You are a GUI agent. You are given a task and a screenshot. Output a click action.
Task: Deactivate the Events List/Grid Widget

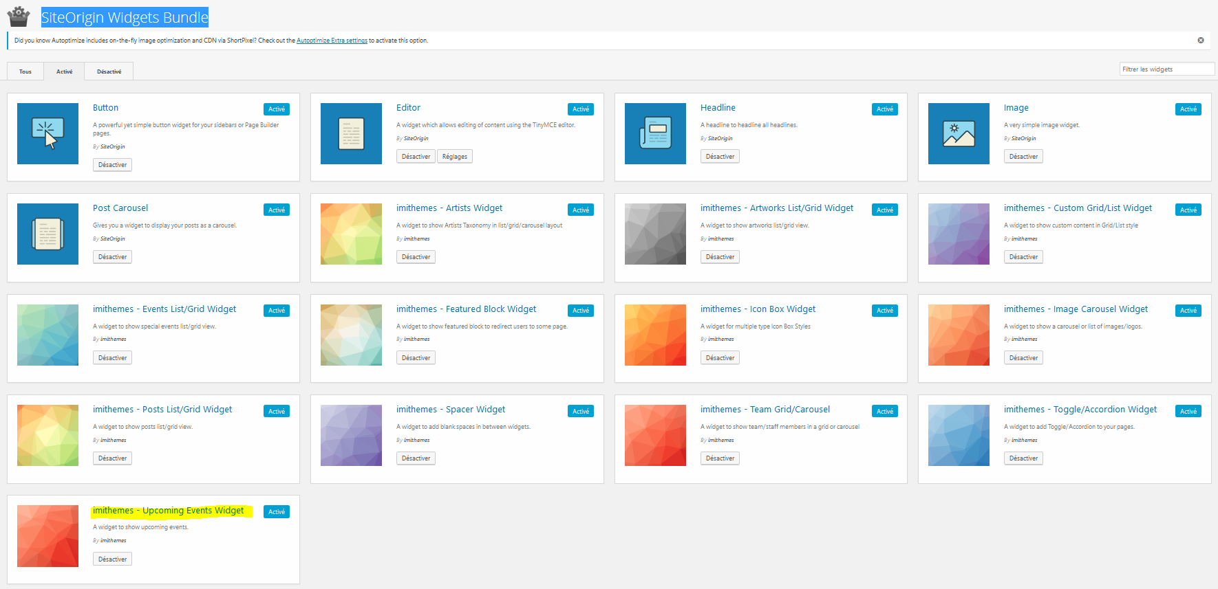pyautogui.click(x=112, y=358)
